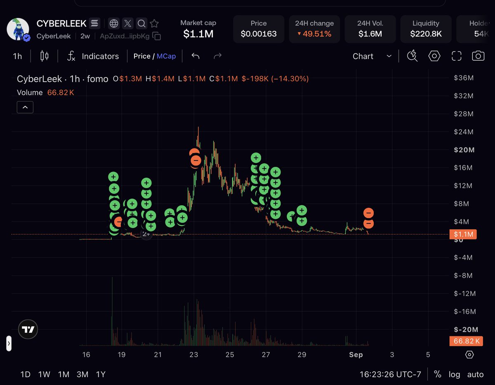
Task: Click the TradingView logo
Action: coord(28,329)
